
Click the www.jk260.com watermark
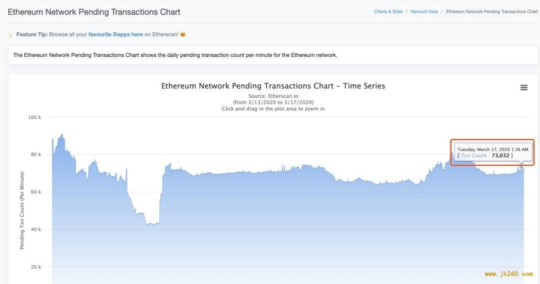click(x=508, y=274)
